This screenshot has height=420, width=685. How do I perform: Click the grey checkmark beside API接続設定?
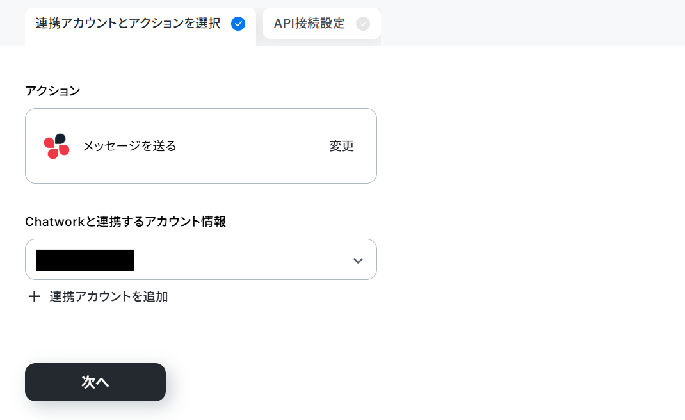362,24
